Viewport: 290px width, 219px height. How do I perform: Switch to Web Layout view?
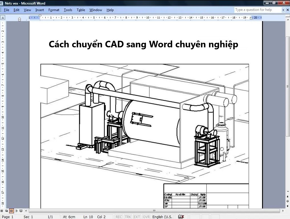tap(7, 211)
